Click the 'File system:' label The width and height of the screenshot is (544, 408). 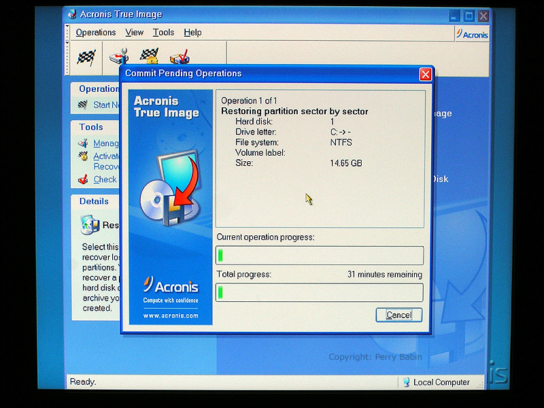coord(257,142)
